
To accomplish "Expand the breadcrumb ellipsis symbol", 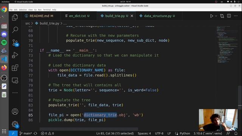I will tap(65, 23).
